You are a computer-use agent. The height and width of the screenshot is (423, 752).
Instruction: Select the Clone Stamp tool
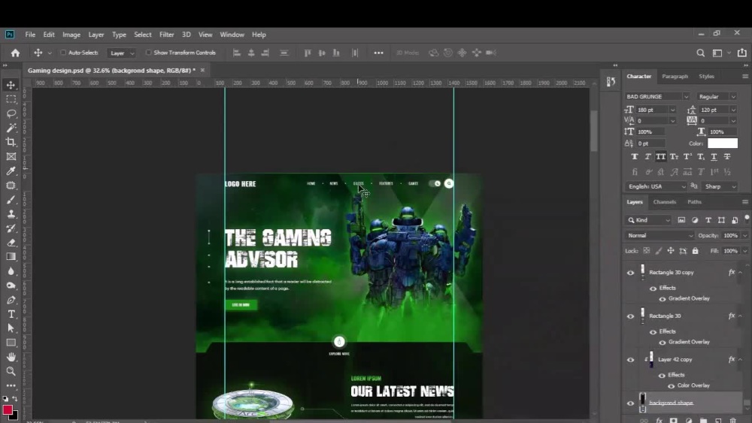(x=11, y=214)
